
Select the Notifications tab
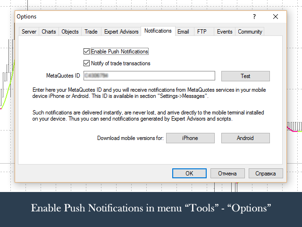pos(158,31)
